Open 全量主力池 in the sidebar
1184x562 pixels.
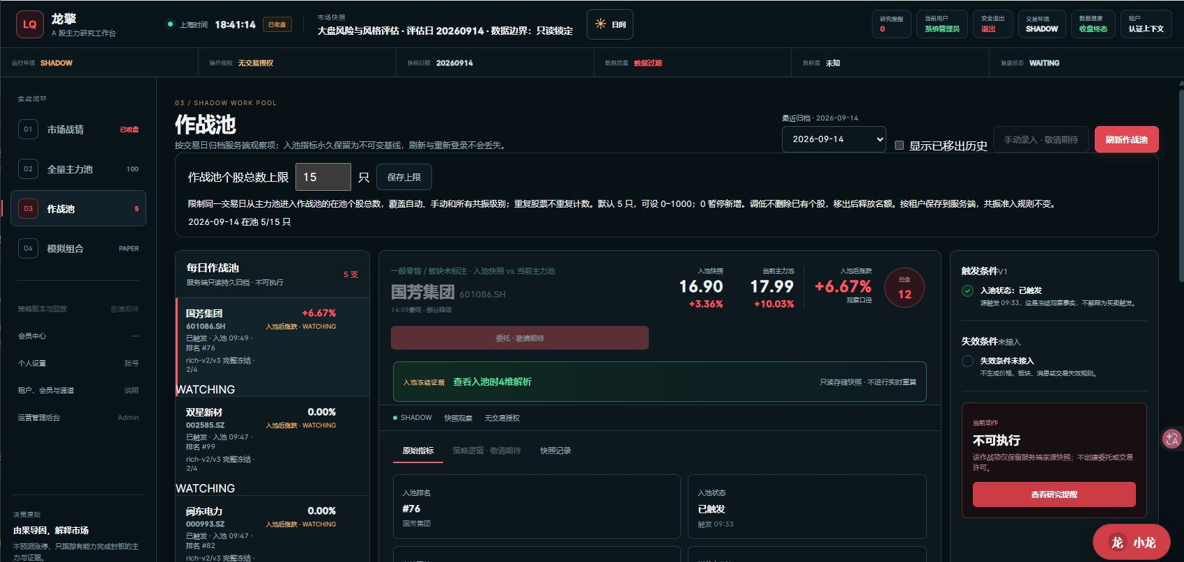[78, 169]
